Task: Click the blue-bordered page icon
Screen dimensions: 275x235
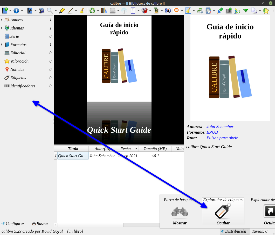Action: pos(133,11)
